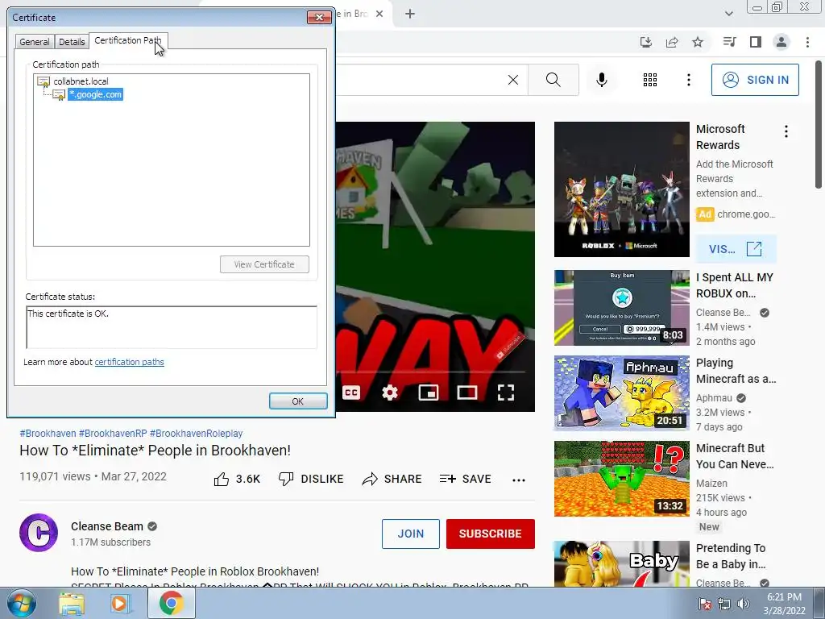Open the Chrome profile avatar
Image resolution: width=825 pixels, height=619 pixels.
[x=781, y=42]
